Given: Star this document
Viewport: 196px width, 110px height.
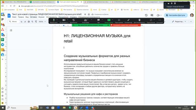Looking at the screenshot, I should click(85, 14).
